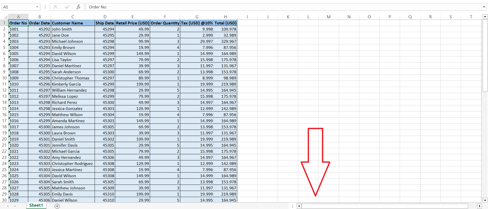Select row 1 header
The image size is (488, 209).
4,23
